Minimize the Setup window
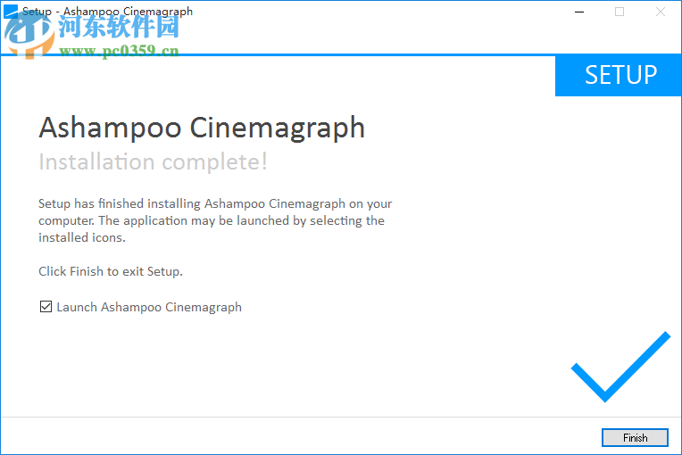The width and height of the screenshot is (682, 455). pyautogui.click(x=579, y=12)
